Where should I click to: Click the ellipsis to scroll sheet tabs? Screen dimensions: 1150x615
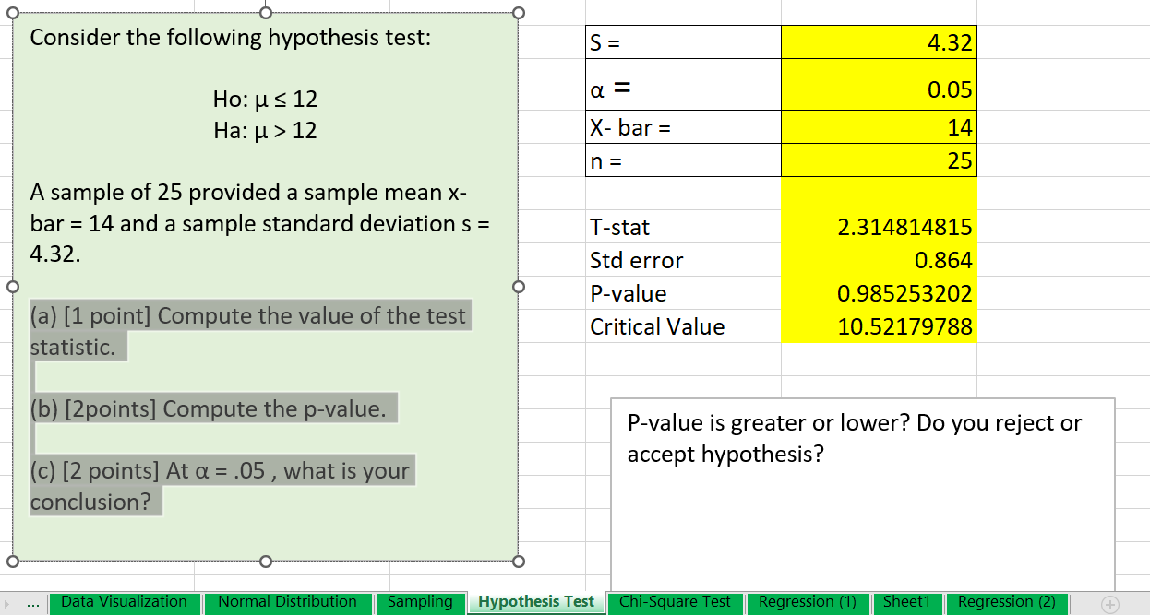tap(33, 603)
